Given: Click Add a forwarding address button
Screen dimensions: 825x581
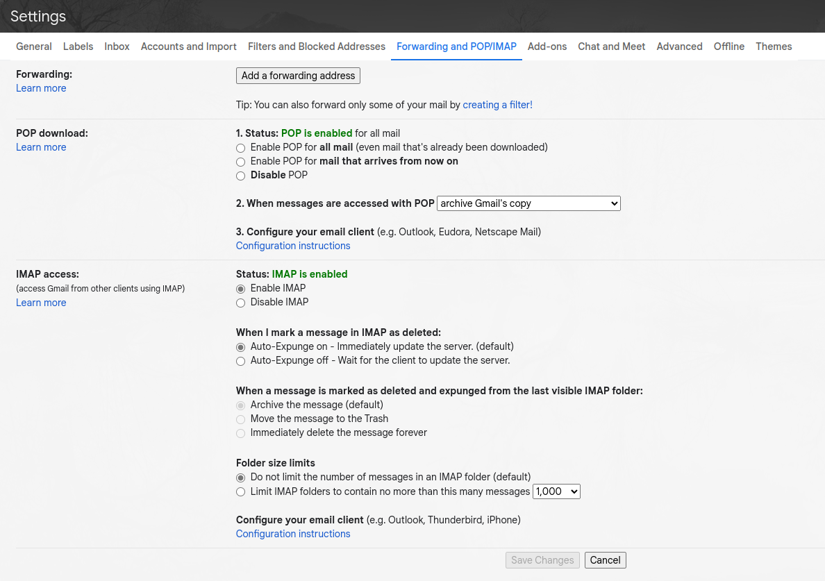Looking at the screenshot, I should click(298, 76).
